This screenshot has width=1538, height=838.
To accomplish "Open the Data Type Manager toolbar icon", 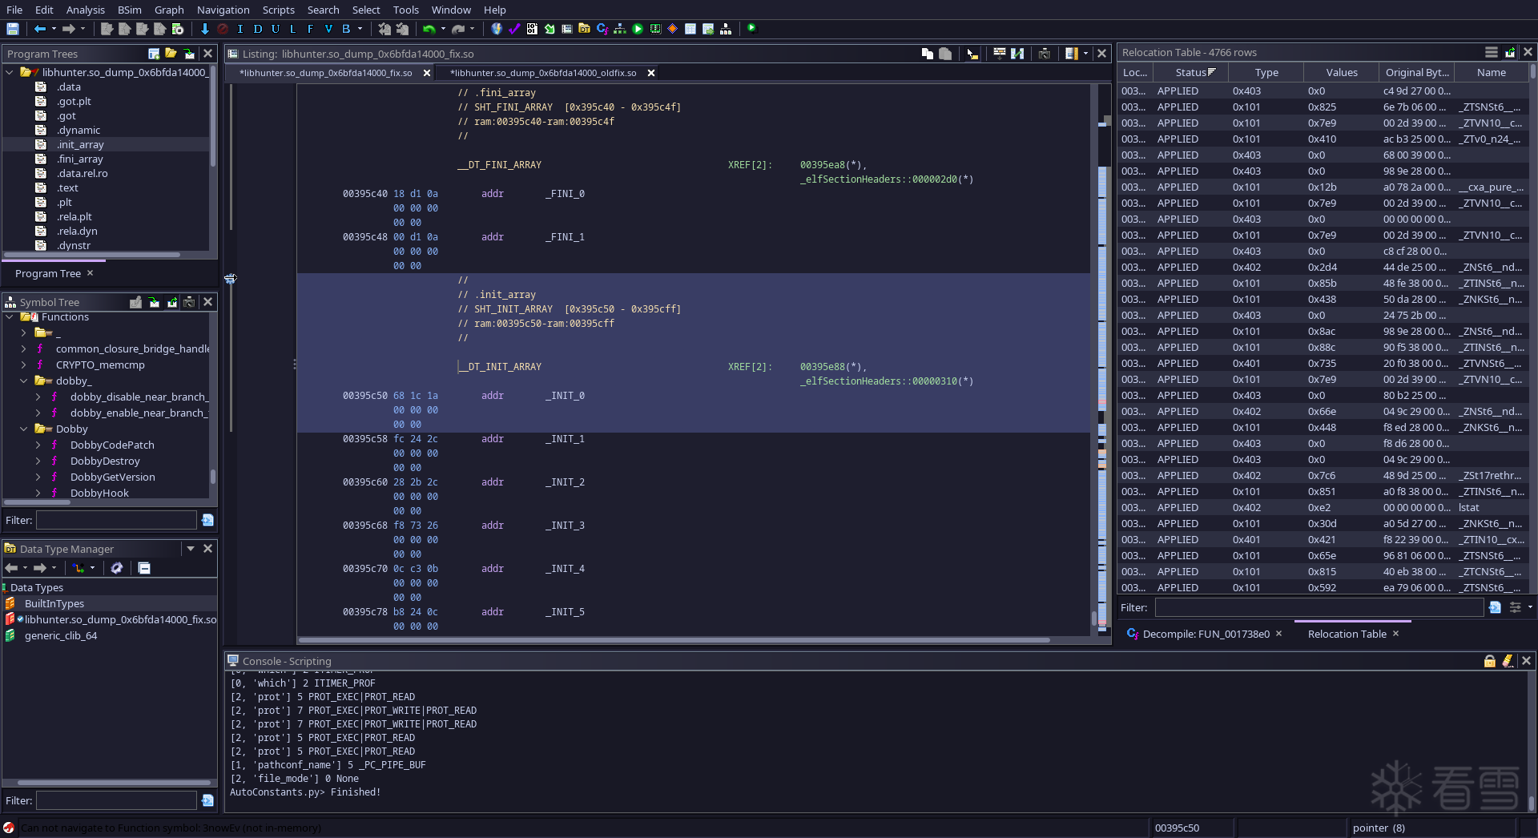I will click(585, 29).
